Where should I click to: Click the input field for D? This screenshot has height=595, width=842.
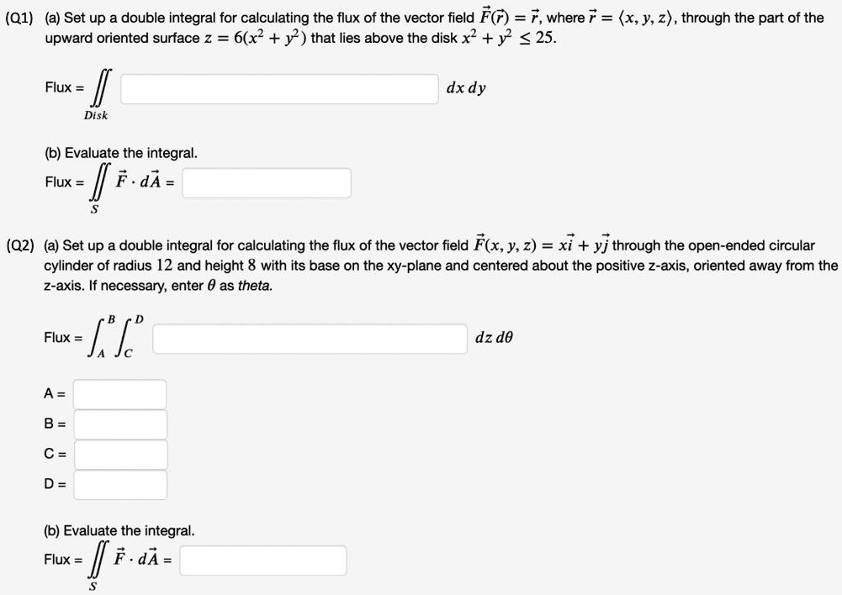119,484
